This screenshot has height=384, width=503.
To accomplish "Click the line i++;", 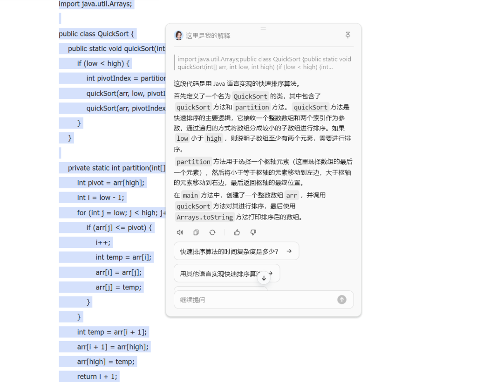I will point(103,242).
